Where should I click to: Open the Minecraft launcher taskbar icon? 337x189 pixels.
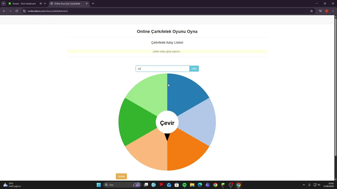tap(223, 185)
